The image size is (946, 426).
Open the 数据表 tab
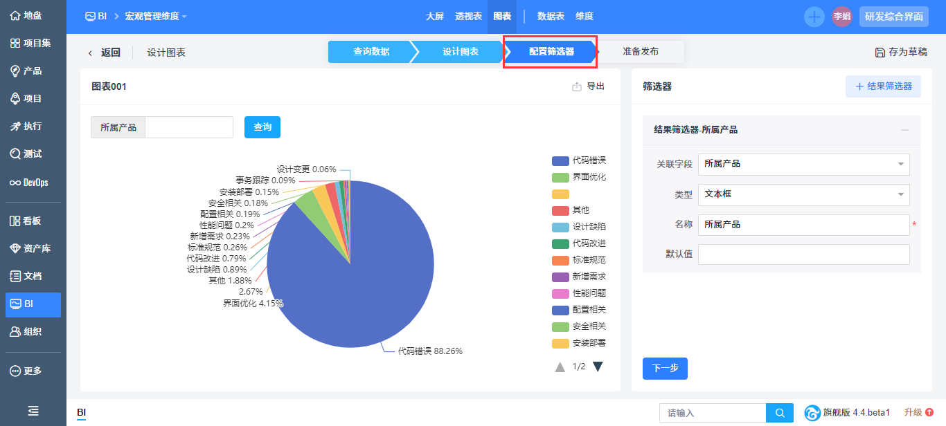551,17
